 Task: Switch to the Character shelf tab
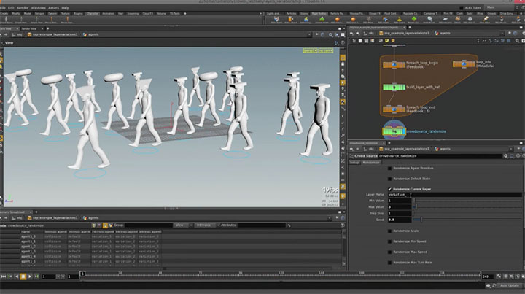[93, 14]
